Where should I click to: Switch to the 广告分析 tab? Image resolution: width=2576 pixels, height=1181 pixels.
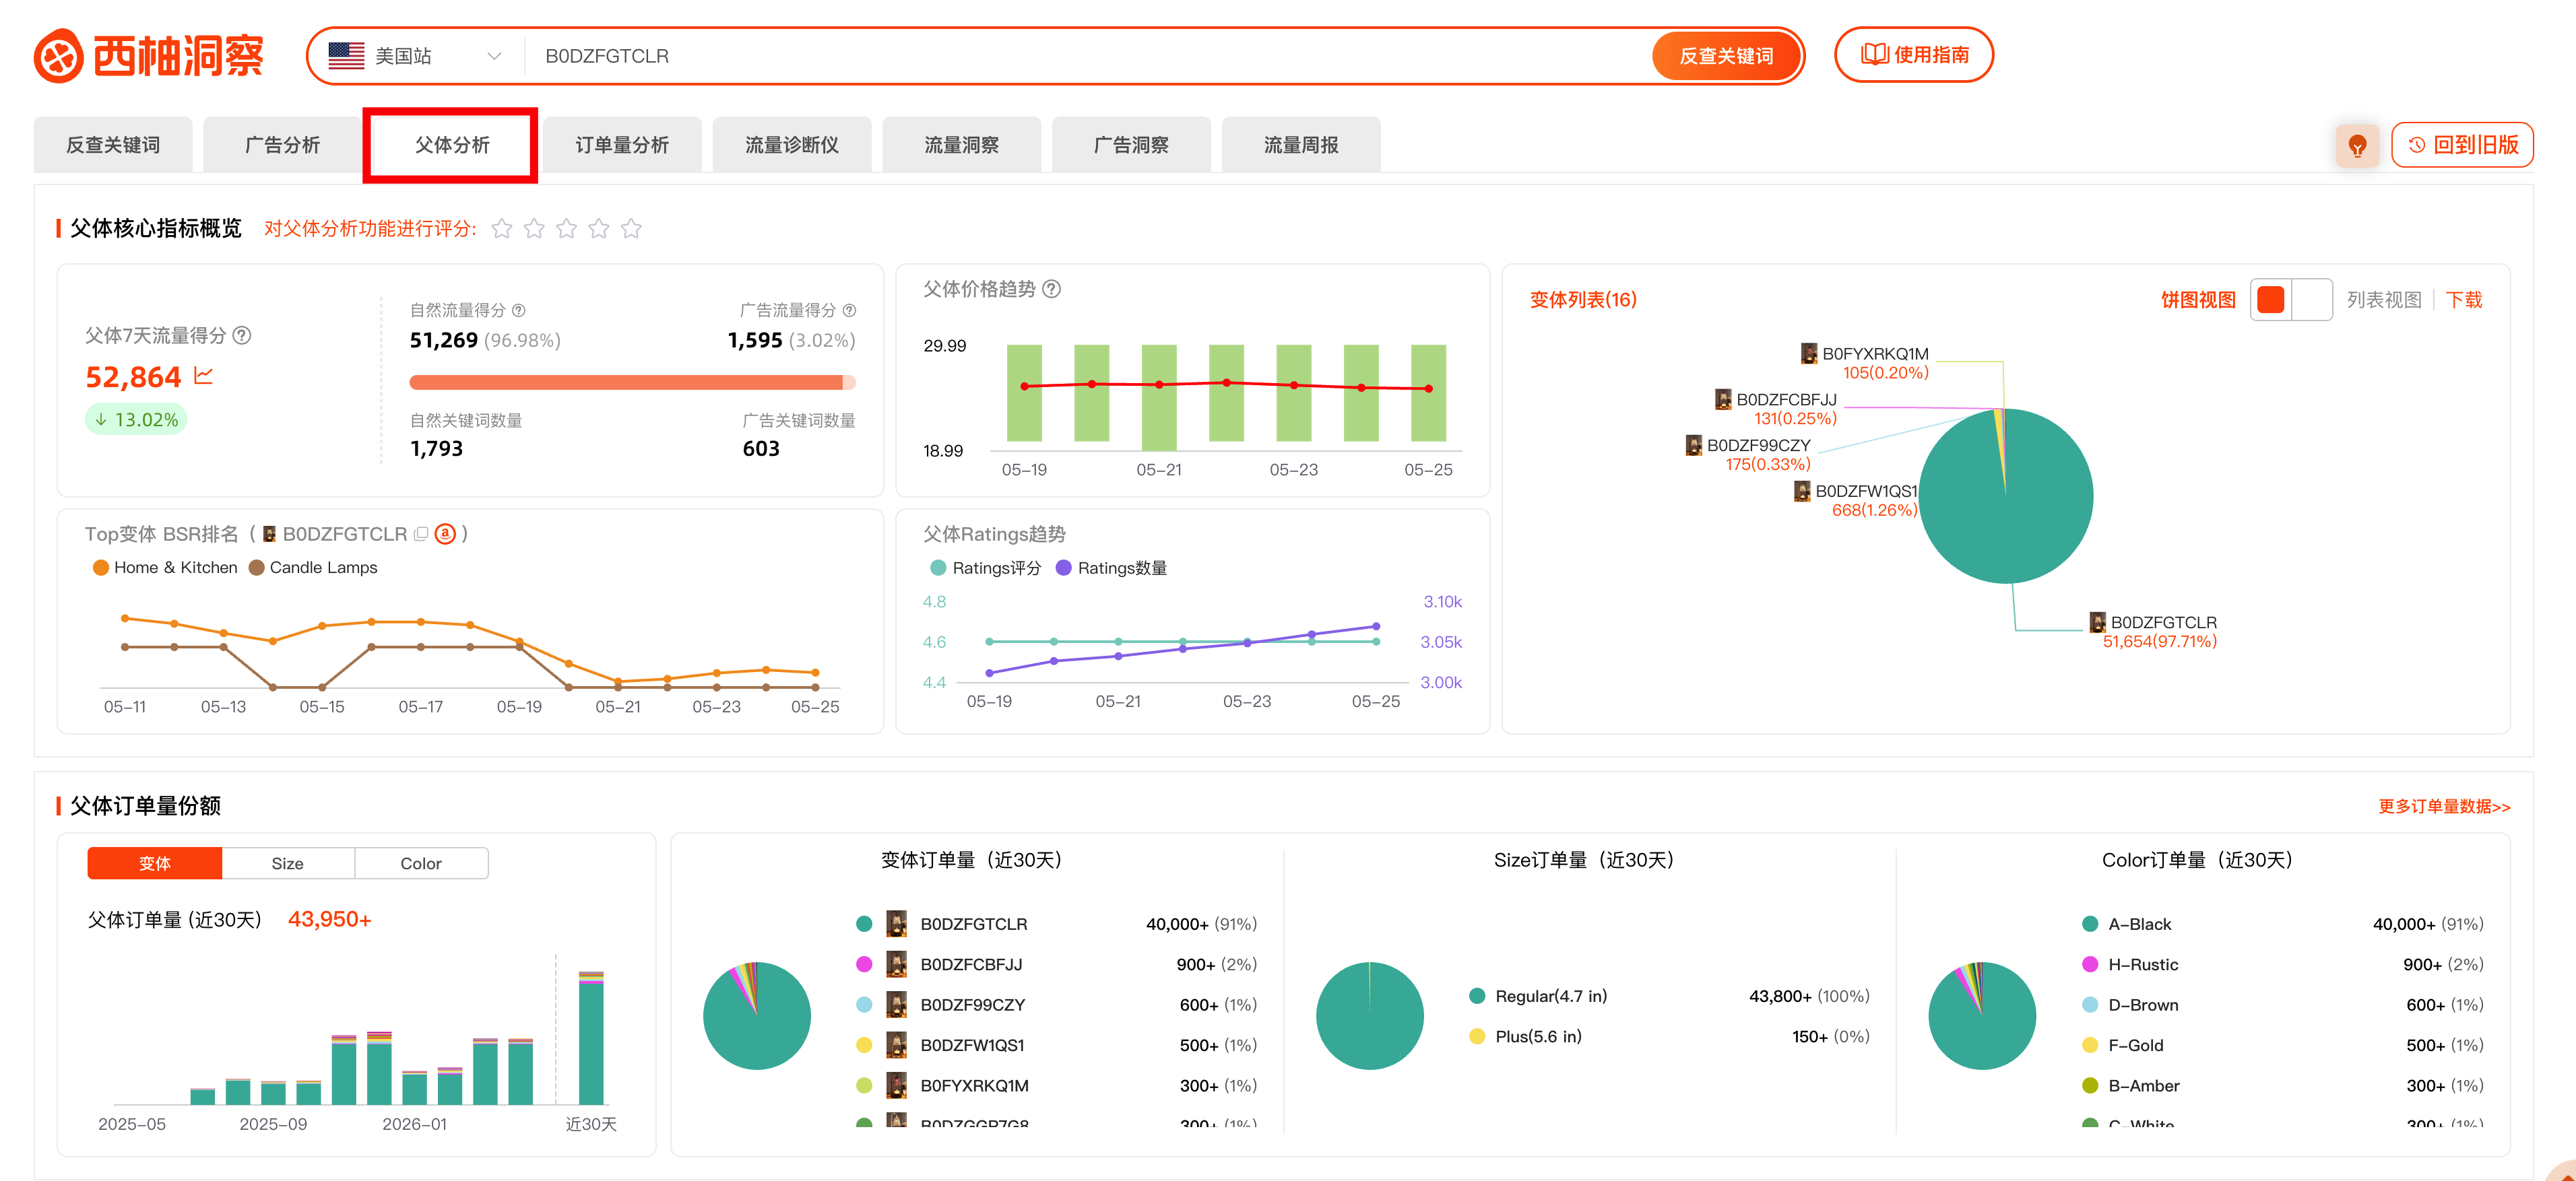[x=282, y=145]
